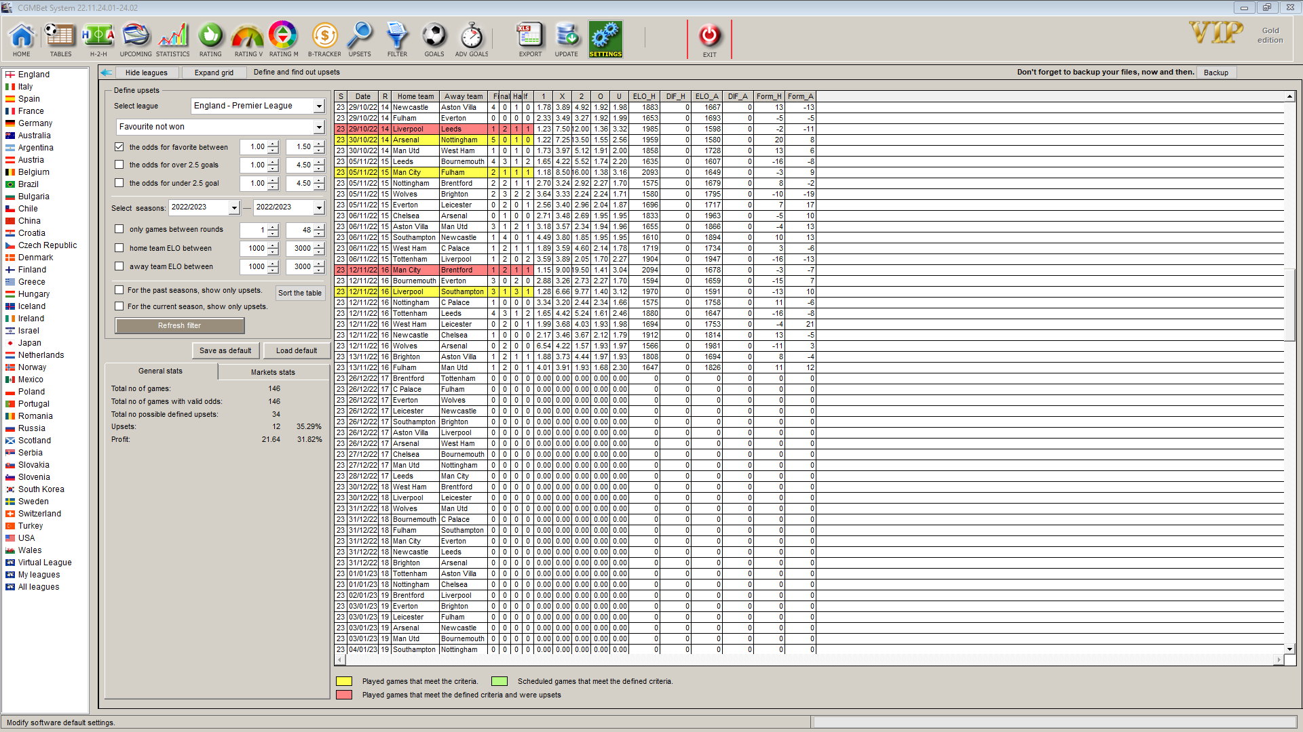Image resolution: width=1303 pixels, height=732 pixels.
Task: Click the yellow played games legend swatch
Action: click(344, 681)
